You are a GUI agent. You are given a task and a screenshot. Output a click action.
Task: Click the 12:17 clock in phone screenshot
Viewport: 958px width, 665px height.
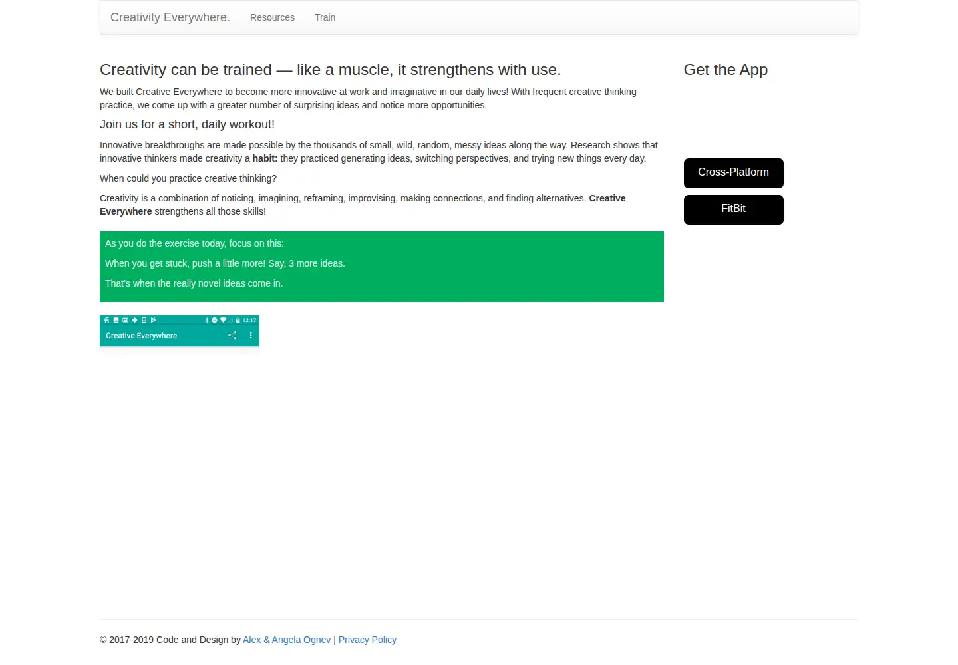[249, 320]
